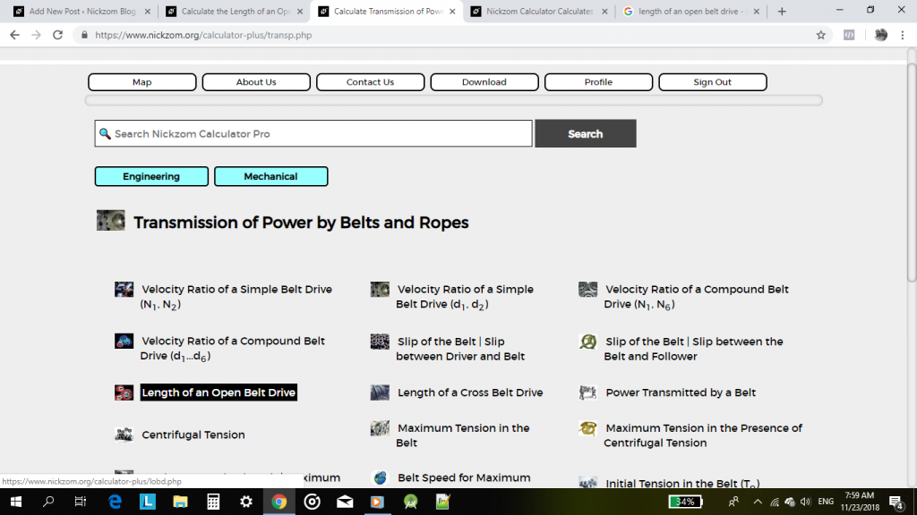Show hidden system tray icons chevron

click(x=758, y=502)
